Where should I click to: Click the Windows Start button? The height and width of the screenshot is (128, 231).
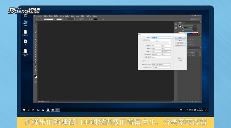click(x=24, y=110)
